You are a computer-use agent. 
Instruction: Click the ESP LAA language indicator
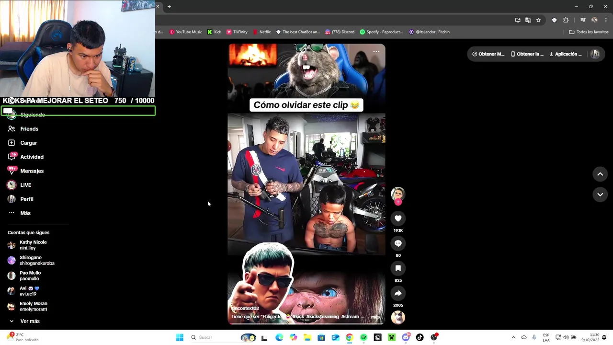(546, 337)
